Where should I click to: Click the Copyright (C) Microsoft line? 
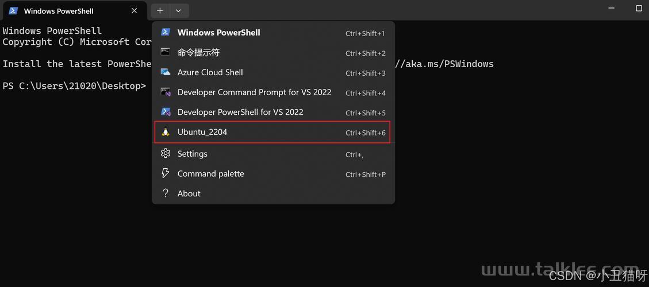pyautogui.click(x=78, y=42)
